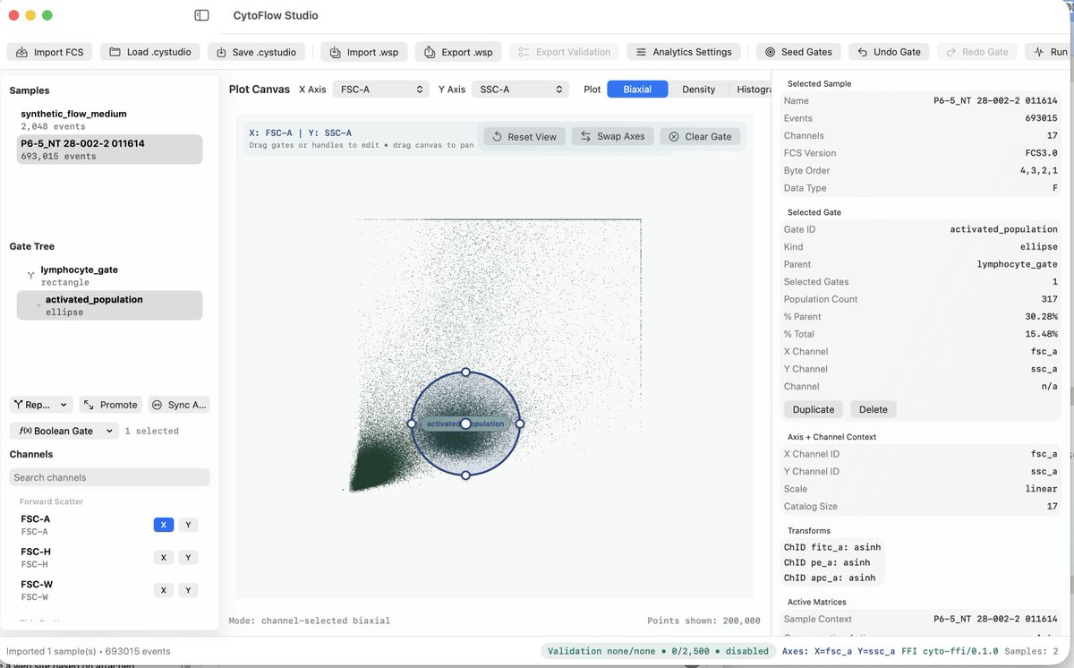Viewport: 1074px width, 668px height.
Task: Click 'Imported 1 sample(s)' status text
Action: 54,651
